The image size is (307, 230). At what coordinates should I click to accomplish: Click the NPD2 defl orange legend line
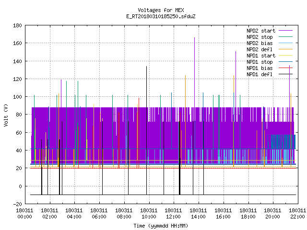(285, 49)
